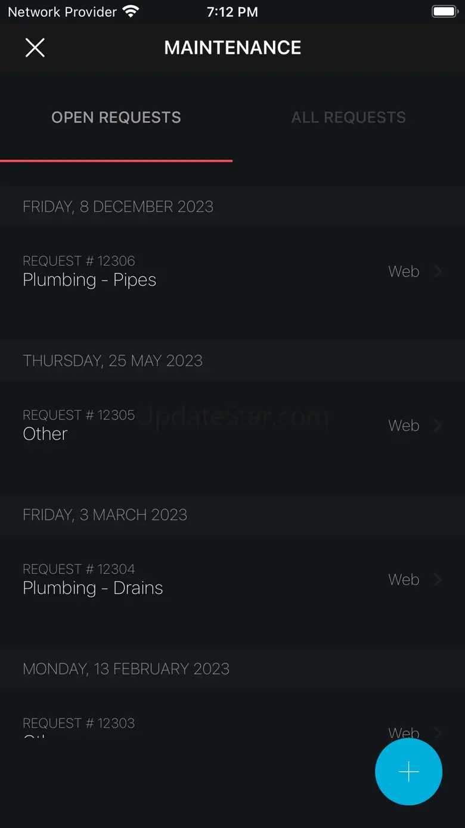
Task: Tap the Monday, 13 February 2023 date header
Action: coord(126,669)
